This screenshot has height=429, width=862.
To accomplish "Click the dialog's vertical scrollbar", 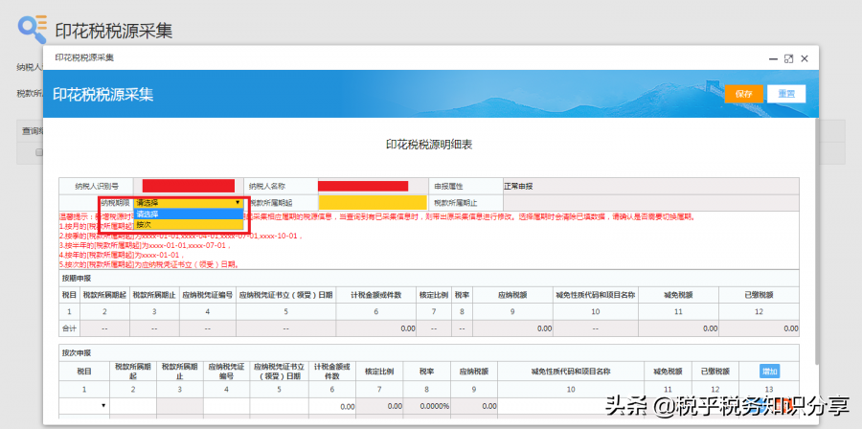I will coord(815,241).
